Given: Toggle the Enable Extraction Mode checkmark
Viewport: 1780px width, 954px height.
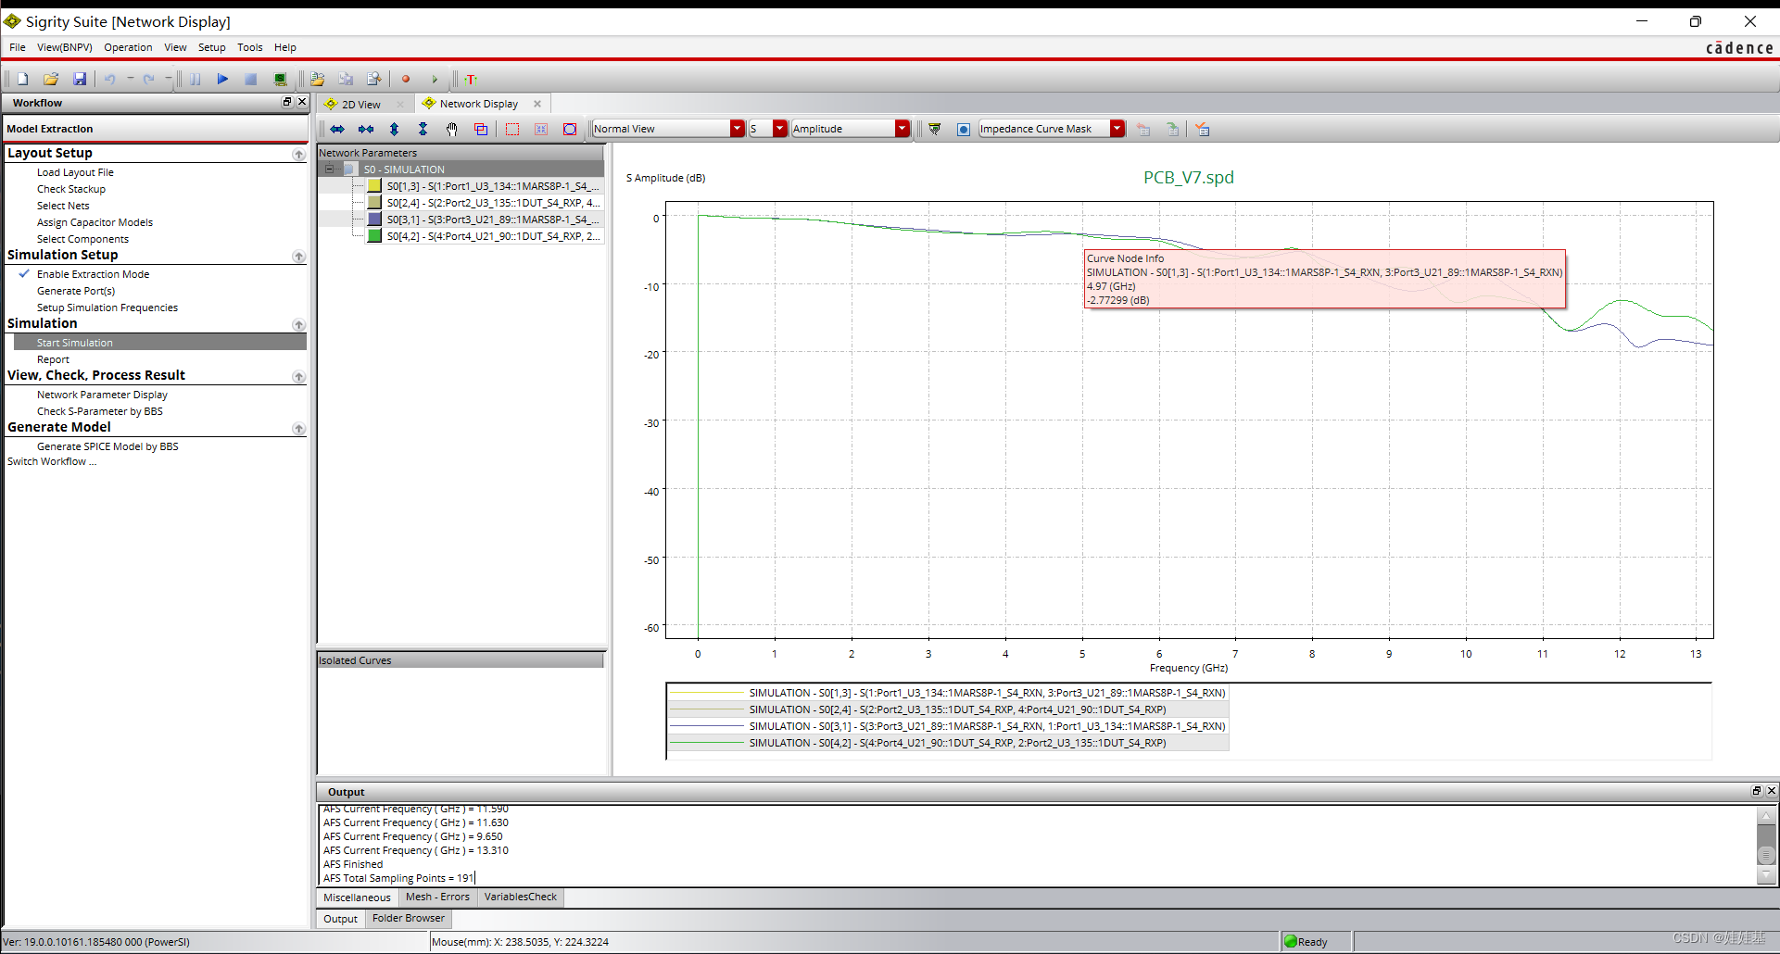Looking at the screenshot, I should pos(24,274).
